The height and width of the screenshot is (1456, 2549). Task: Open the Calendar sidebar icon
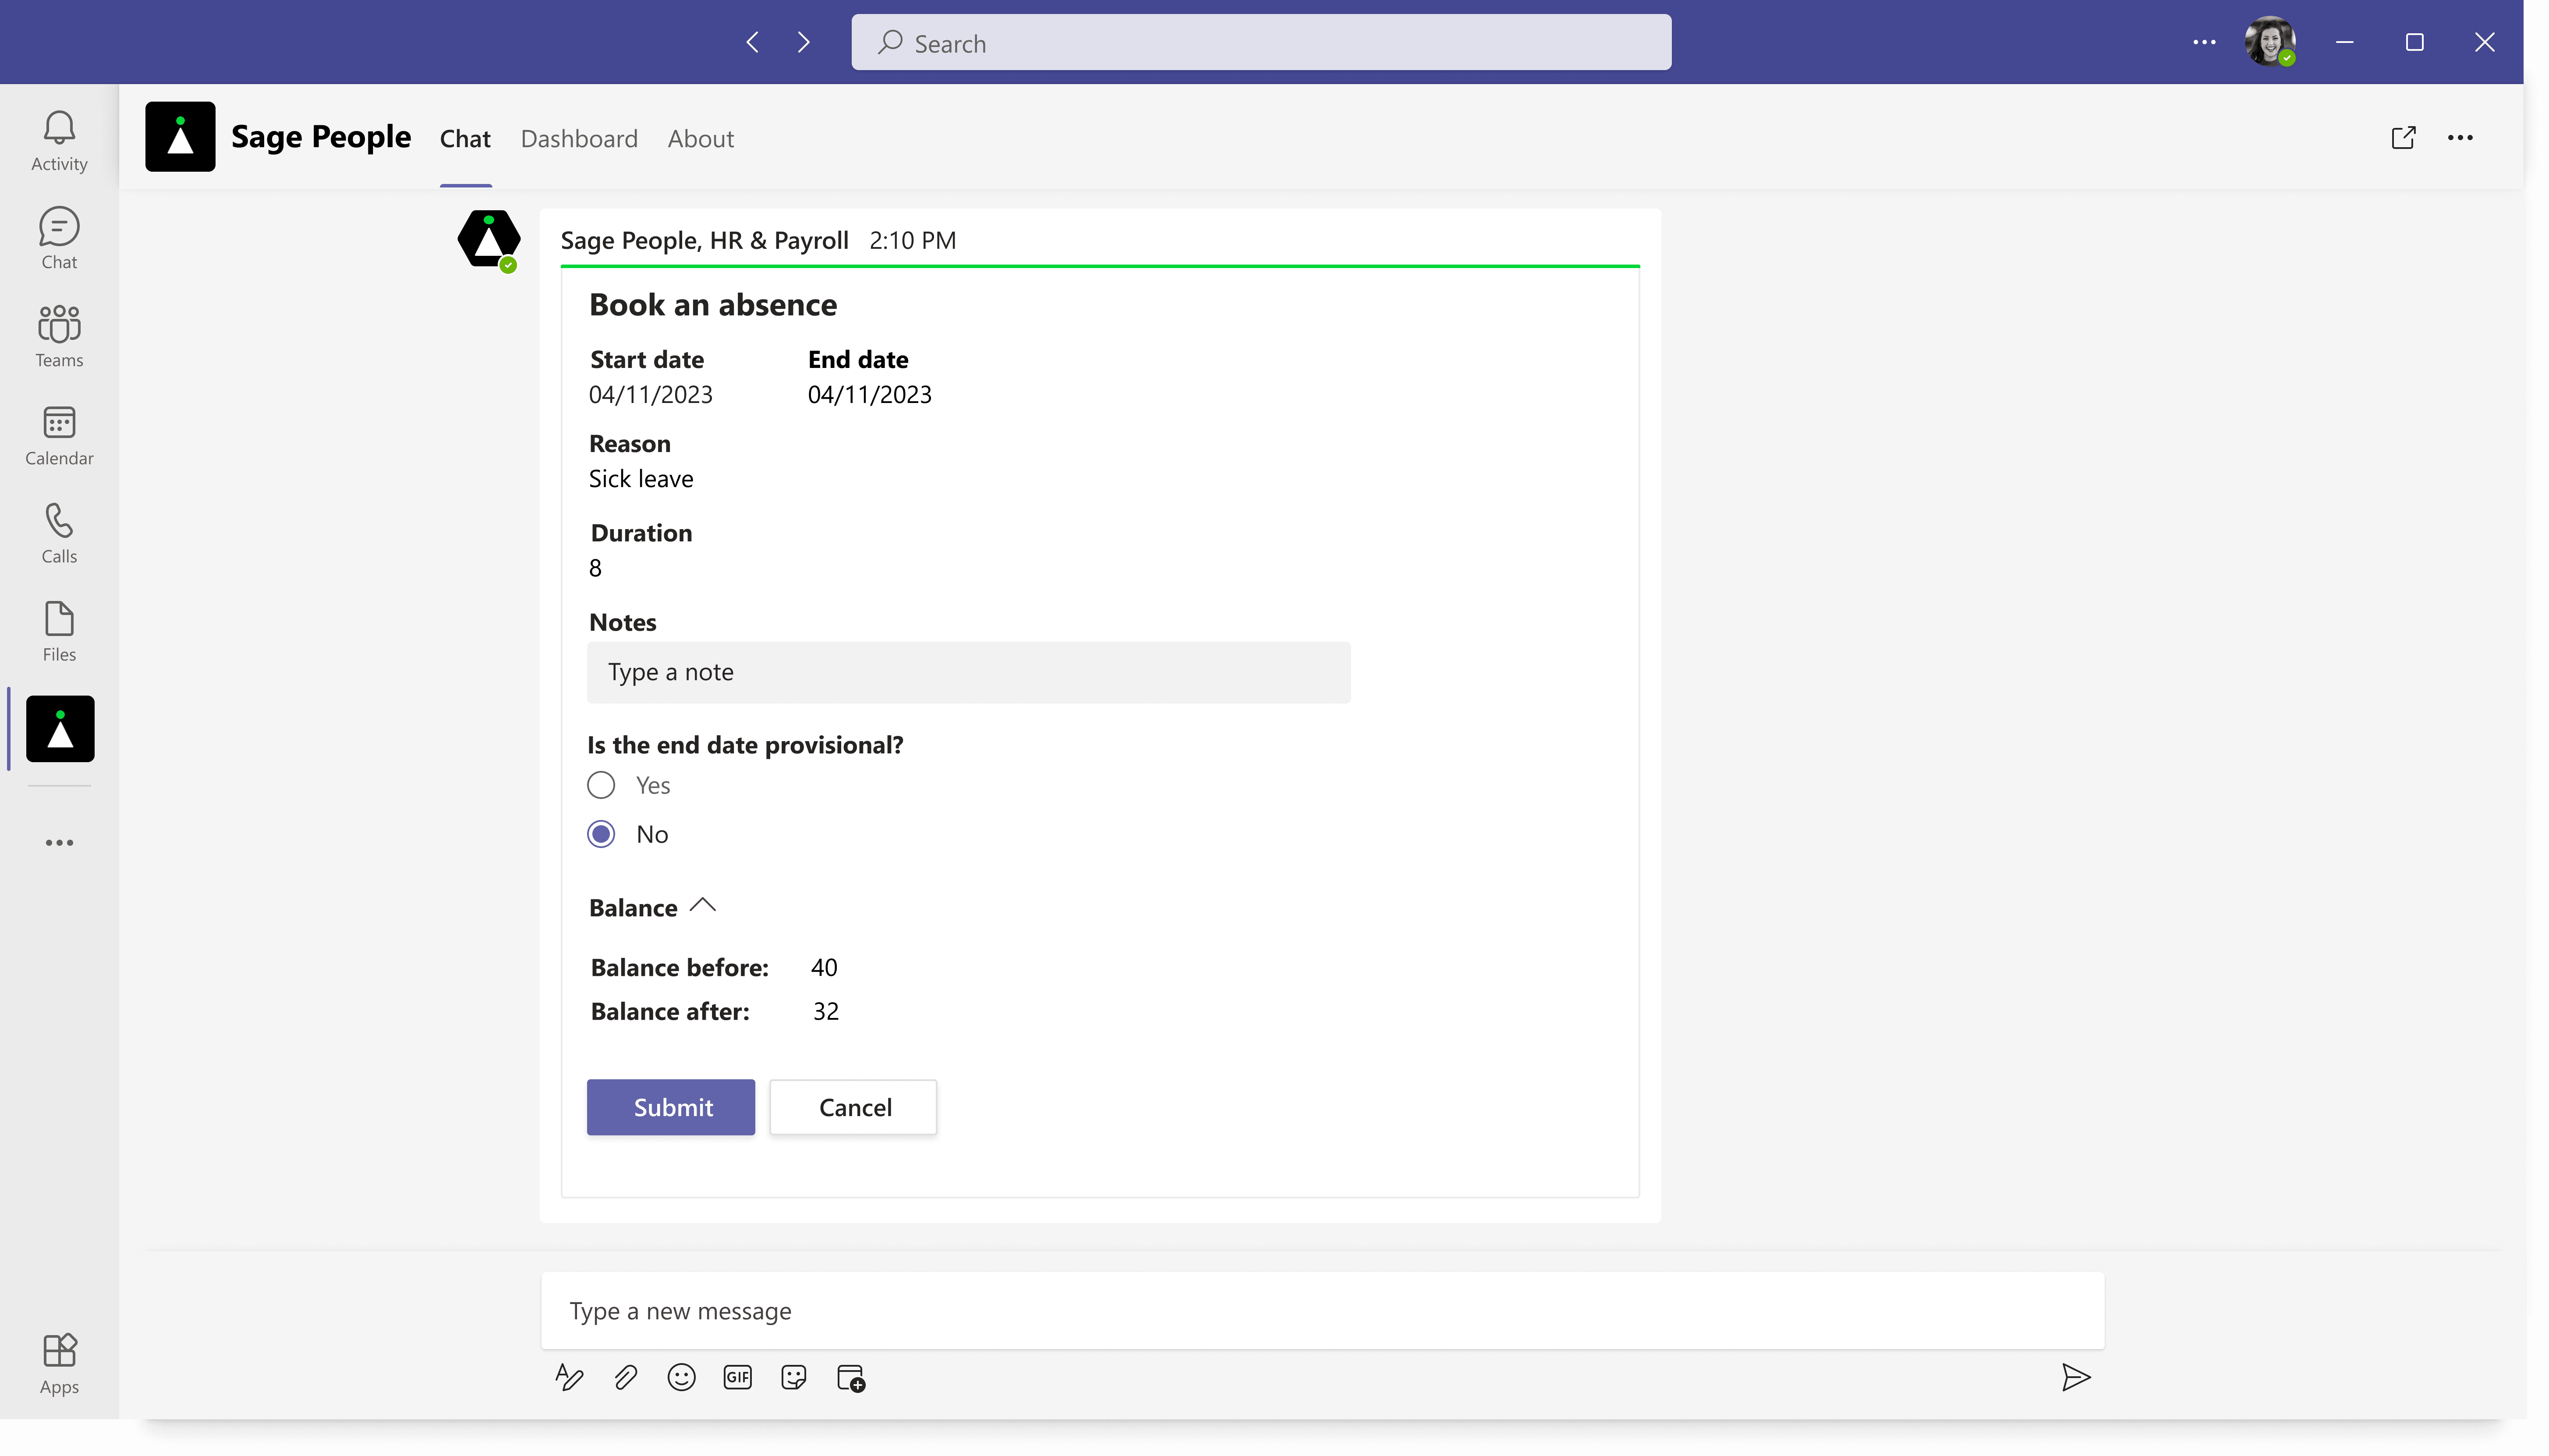click(x=59, y=435)
